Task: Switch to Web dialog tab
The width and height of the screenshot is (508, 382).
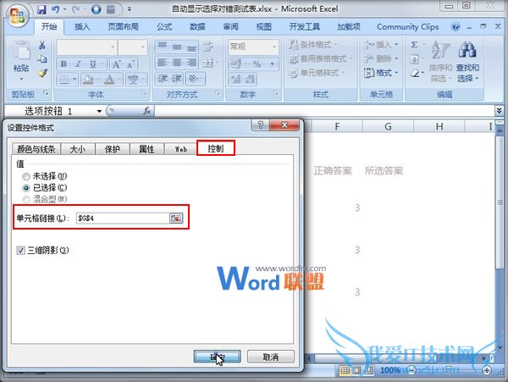Action: tap(181, 149)
